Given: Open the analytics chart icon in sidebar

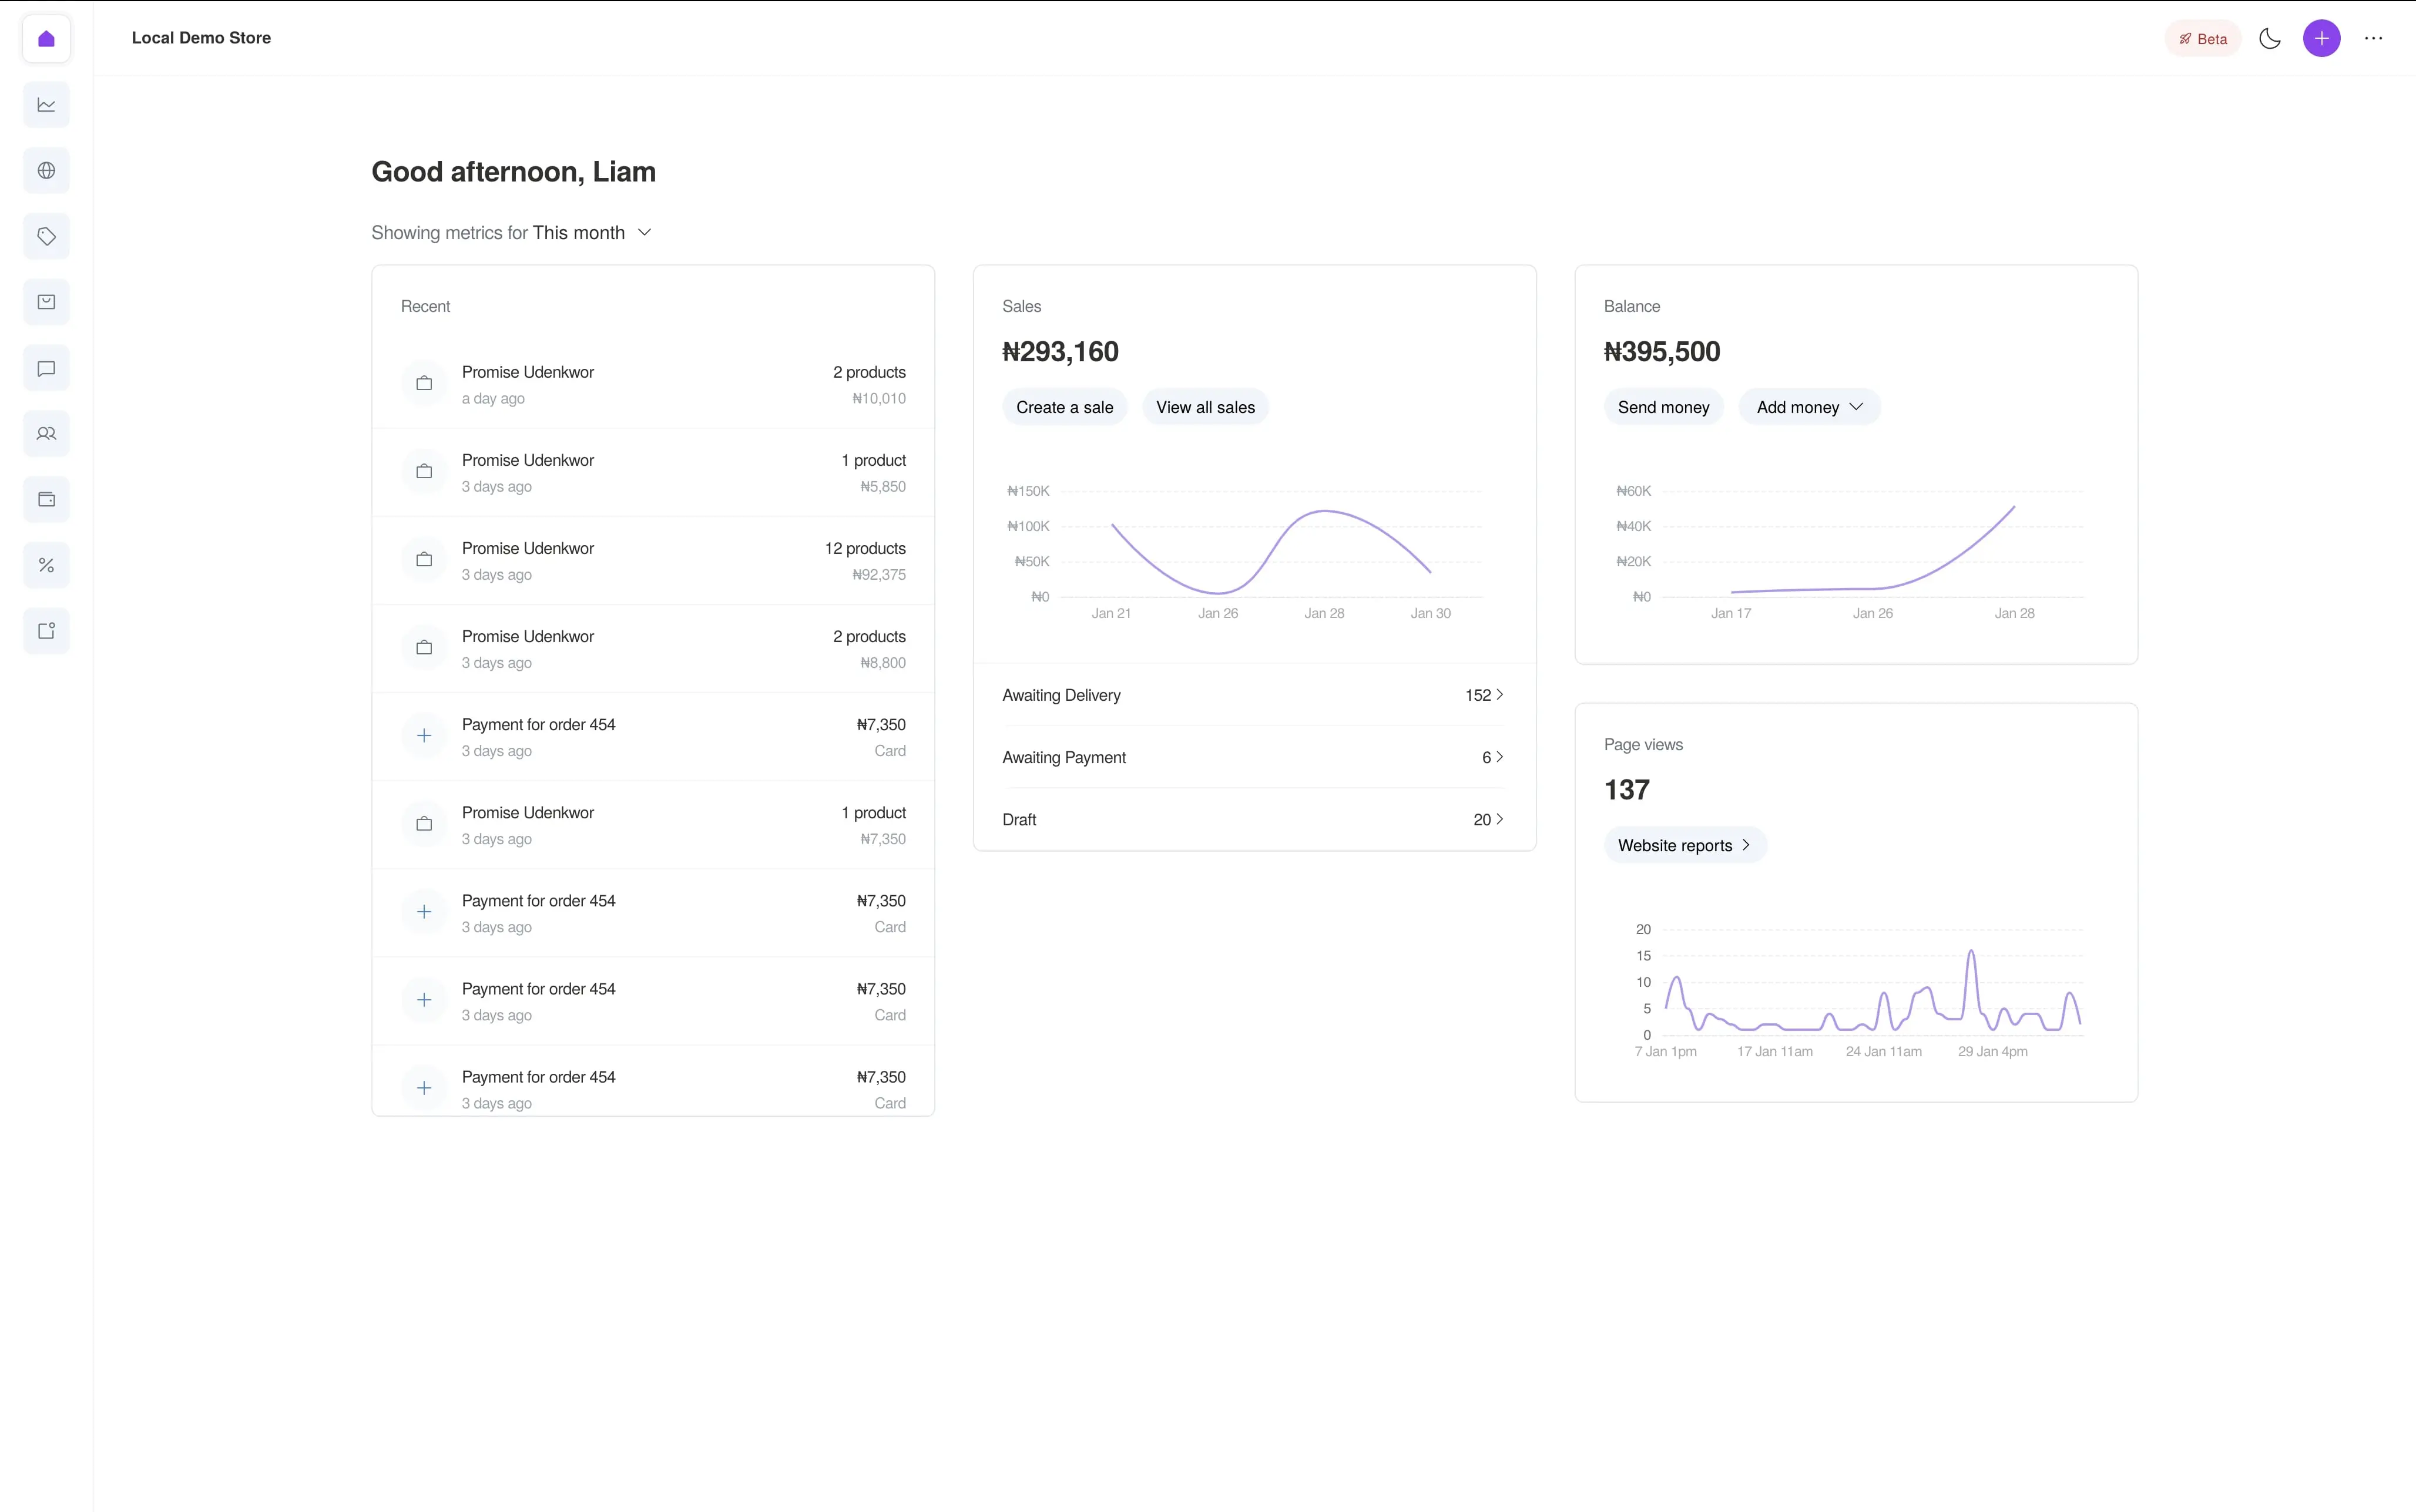Looking at the screenshot, I should click(x=46, y=105).
